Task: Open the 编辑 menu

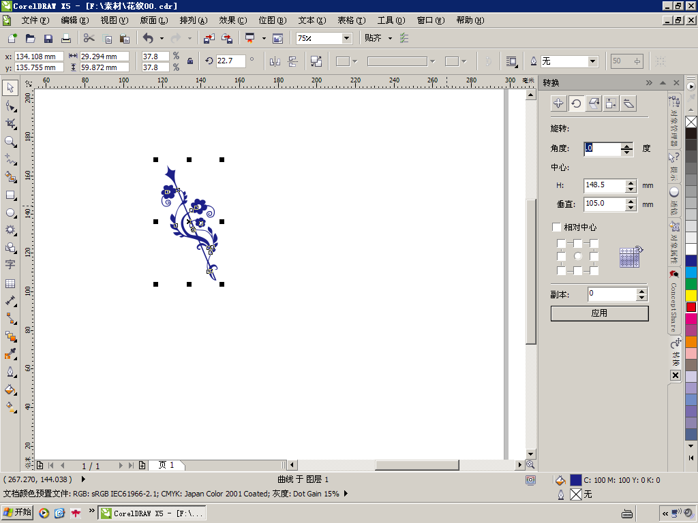Action: tap(75, 20)
